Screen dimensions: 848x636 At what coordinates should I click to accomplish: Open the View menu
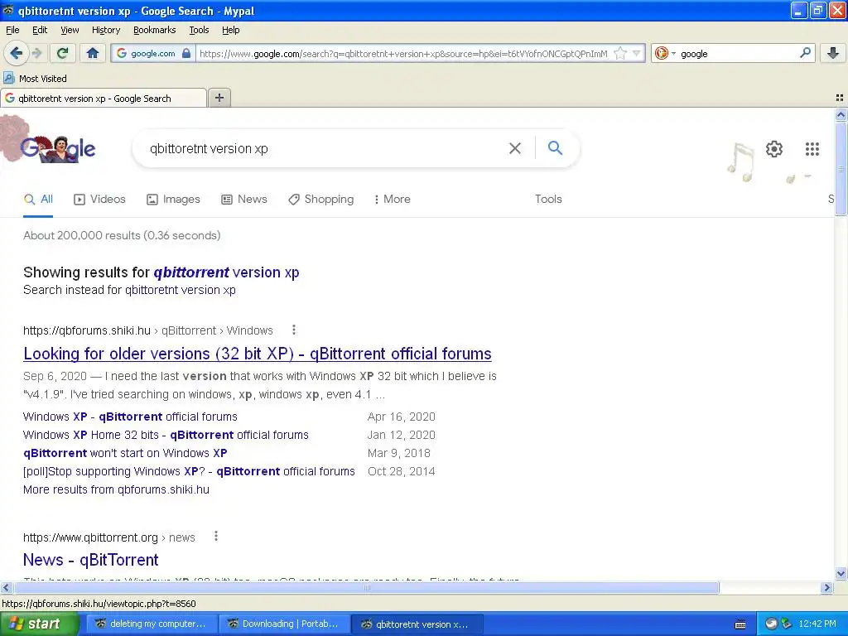70,30
